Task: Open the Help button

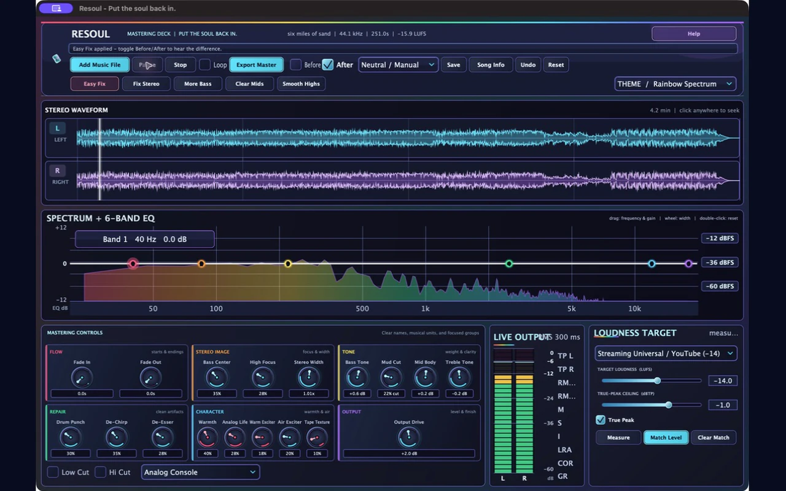Action: pyautogui.click(x=694, y=34)
